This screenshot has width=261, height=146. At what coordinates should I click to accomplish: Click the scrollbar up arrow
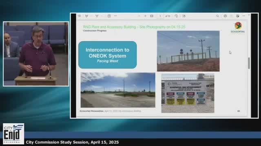tap(249, 15)
